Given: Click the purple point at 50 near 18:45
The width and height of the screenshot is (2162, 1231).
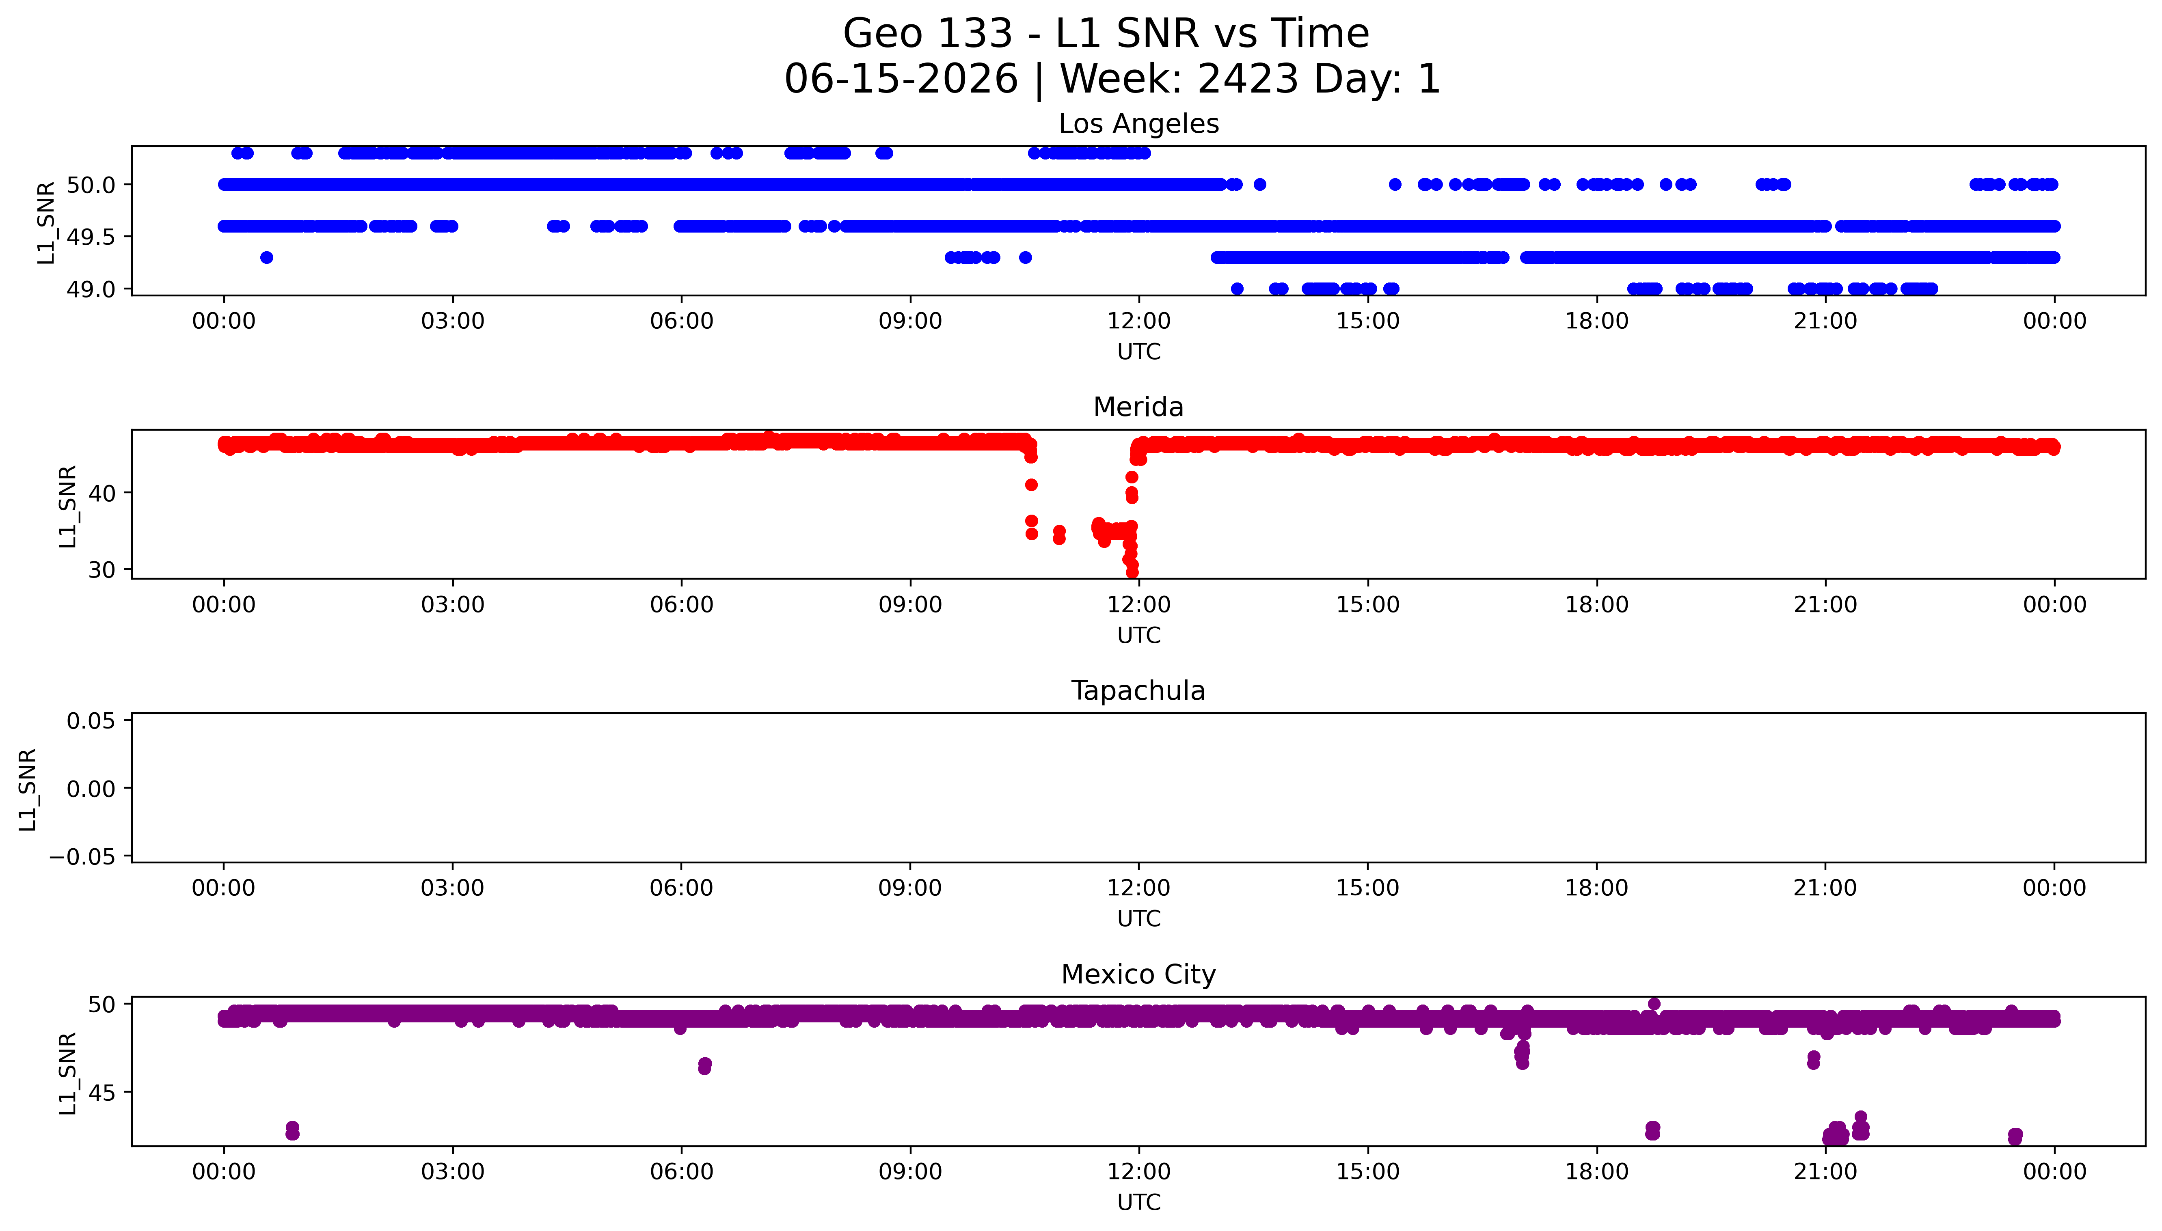Looking at the screenshot, I should [1654, 1005].
